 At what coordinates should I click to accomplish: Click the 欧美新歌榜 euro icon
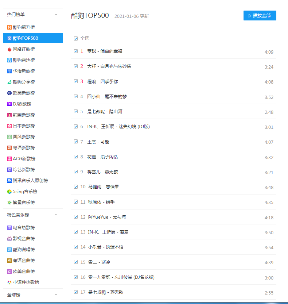coord(9,93)
